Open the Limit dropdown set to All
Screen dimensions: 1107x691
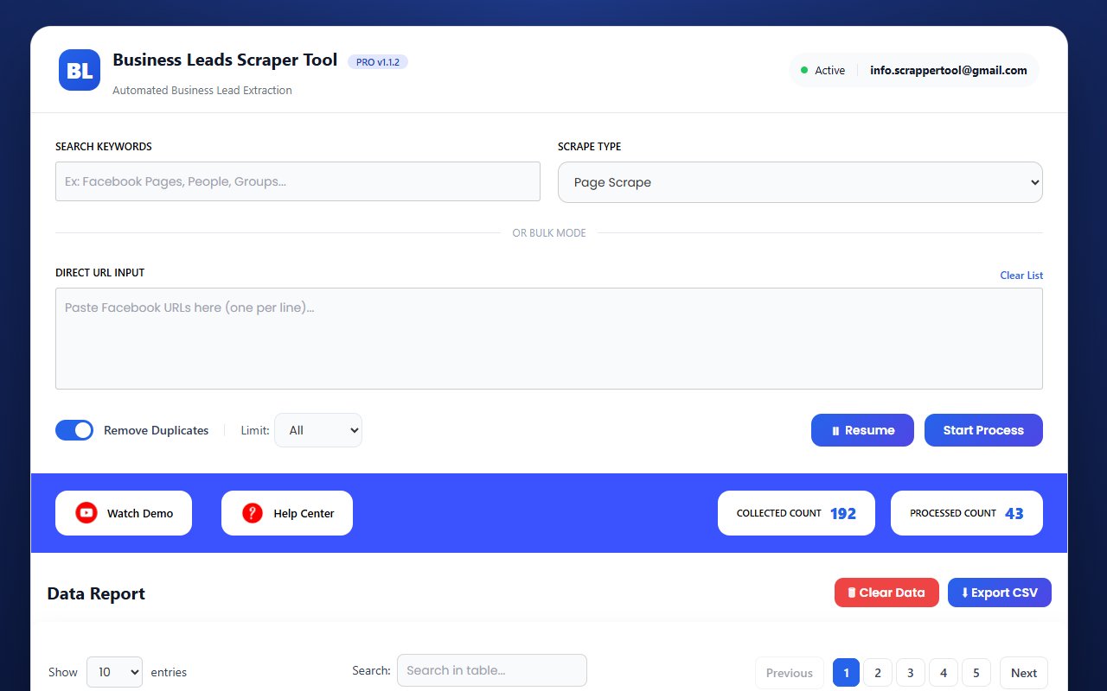[318, 430]
